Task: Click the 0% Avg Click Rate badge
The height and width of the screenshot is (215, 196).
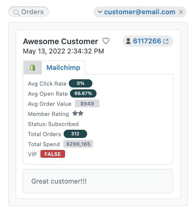Action: tap(80, 83)
